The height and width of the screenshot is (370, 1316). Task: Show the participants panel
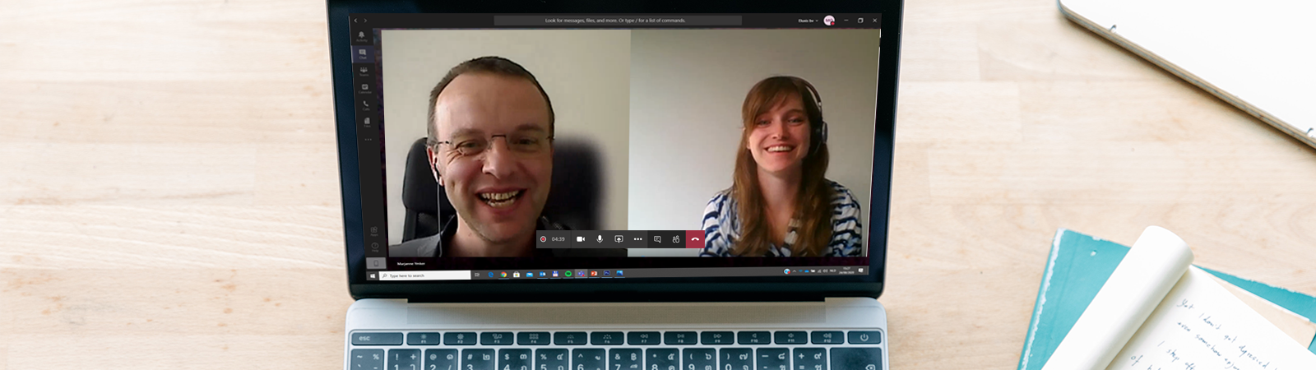pos(676,239)
